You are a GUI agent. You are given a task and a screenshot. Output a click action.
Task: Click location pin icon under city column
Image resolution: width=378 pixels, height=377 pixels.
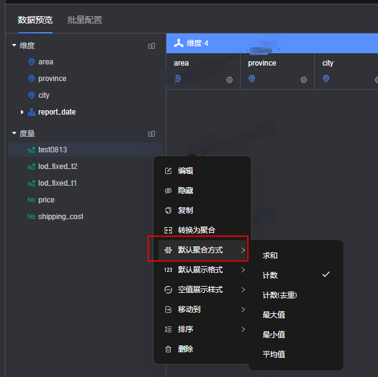click(x=326, y=79)
